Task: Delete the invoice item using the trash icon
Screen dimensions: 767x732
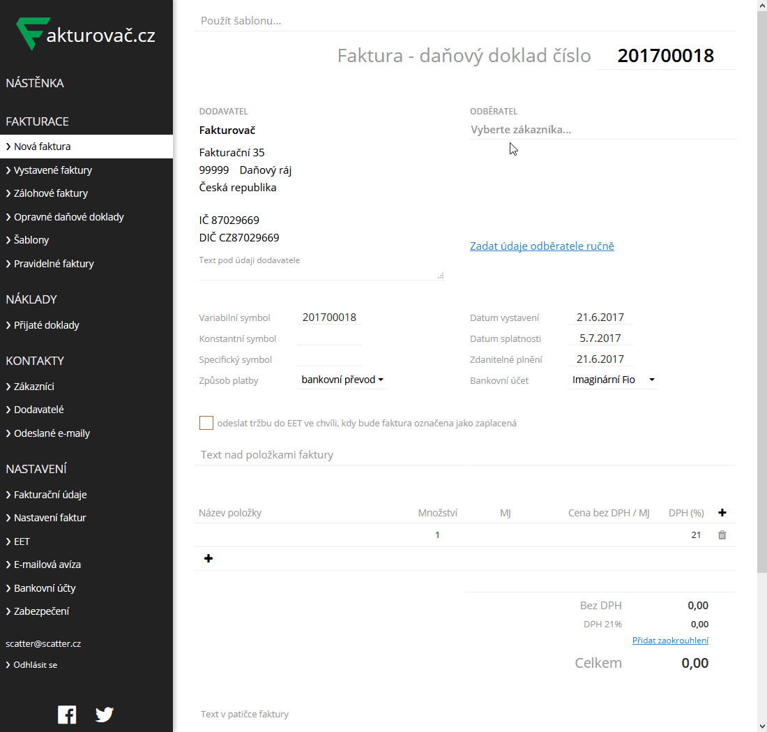Action: tap(722, 535)
